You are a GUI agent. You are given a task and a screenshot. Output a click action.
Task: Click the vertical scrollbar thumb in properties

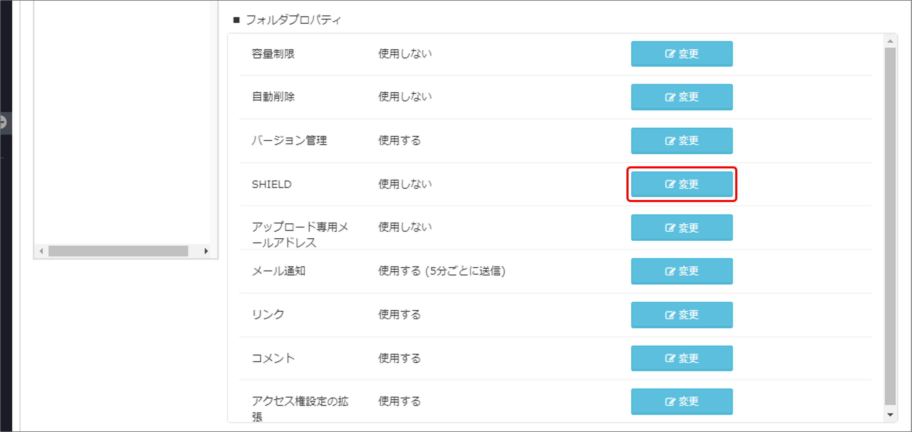[890, 226]
